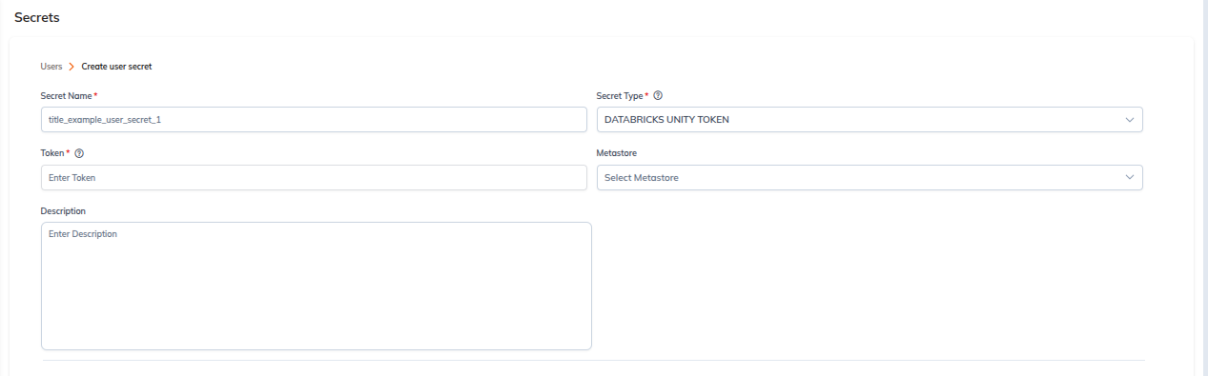
Task: Click the Secret Type chevron arrow
Action: [x=1130, y=120]
